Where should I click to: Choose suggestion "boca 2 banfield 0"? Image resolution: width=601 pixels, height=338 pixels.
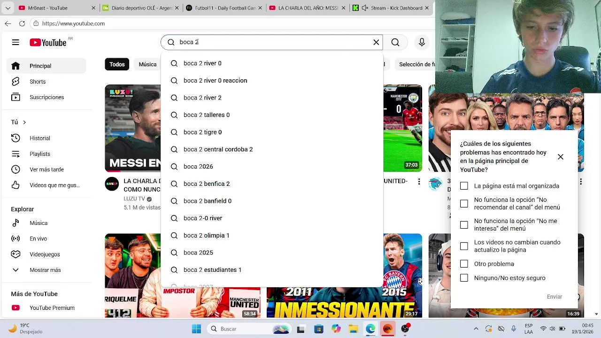pyautogui.click(x=272, y=201)
